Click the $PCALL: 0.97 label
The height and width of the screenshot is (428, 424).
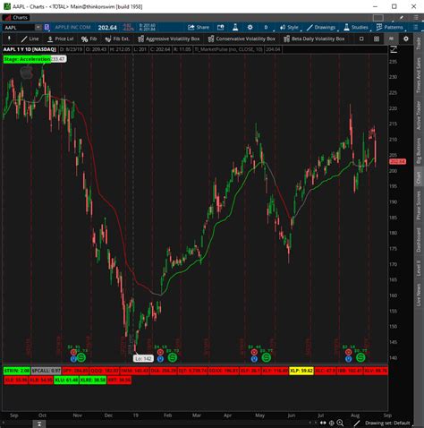pos(46,371)
